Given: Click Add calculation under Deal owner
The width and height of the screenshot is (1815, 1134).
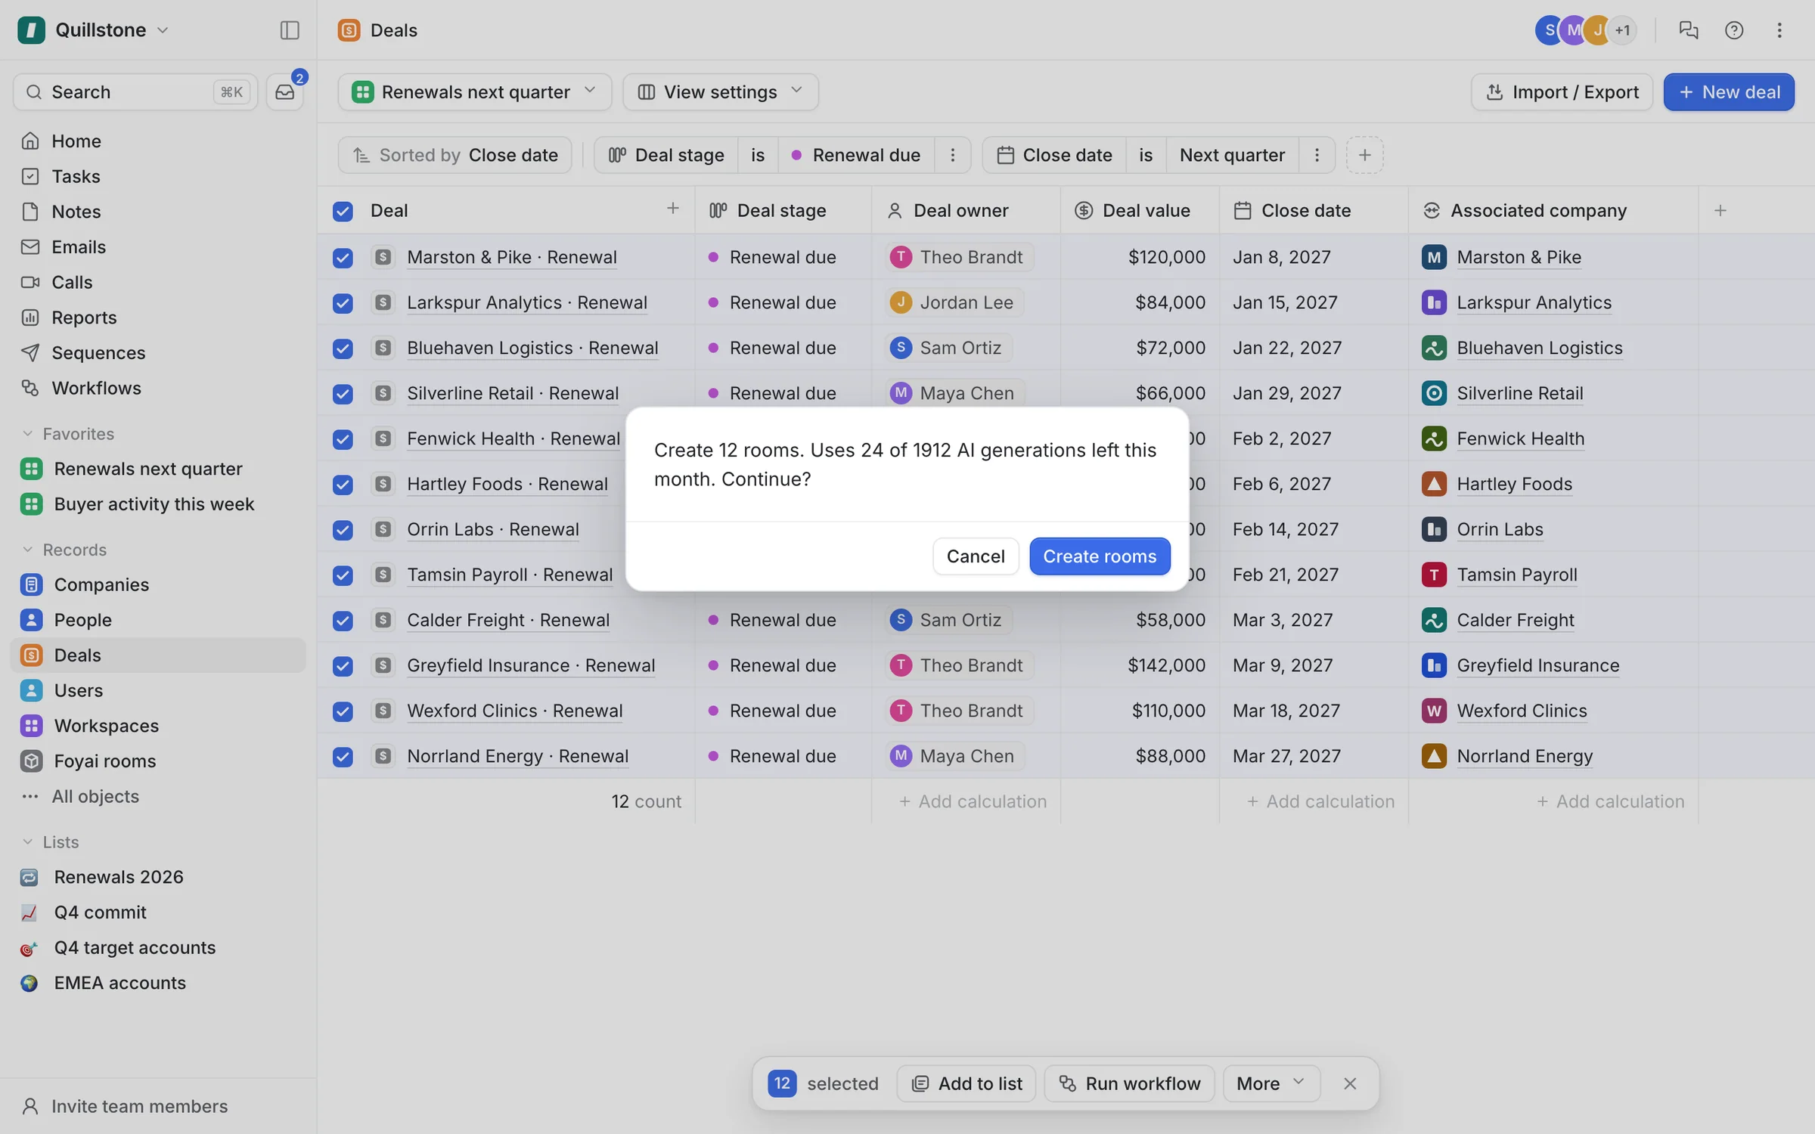Looking at the screenshot, I should (x=973, y=801).
